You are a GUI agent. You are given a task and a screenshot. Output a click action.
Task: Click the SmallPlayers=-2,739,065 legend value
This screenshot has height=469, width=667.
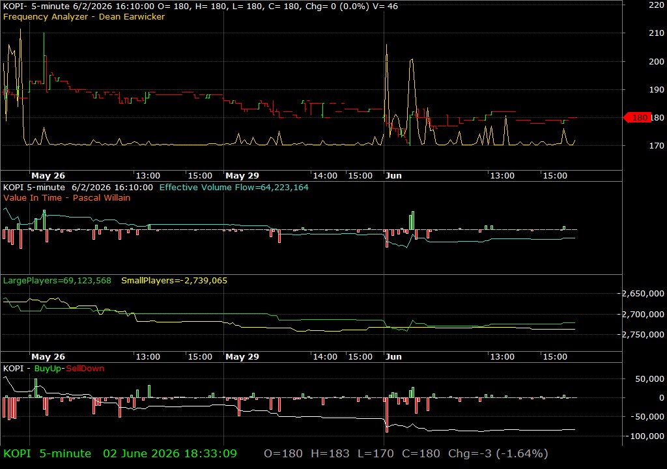(174, 281)
